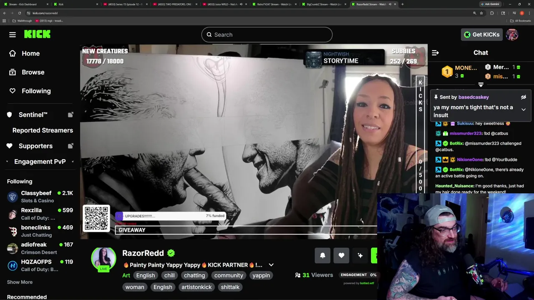Viewport: 534px width, 300px height.
Task: Bookmark page with star icon
Action: click(x=481, y=13)
